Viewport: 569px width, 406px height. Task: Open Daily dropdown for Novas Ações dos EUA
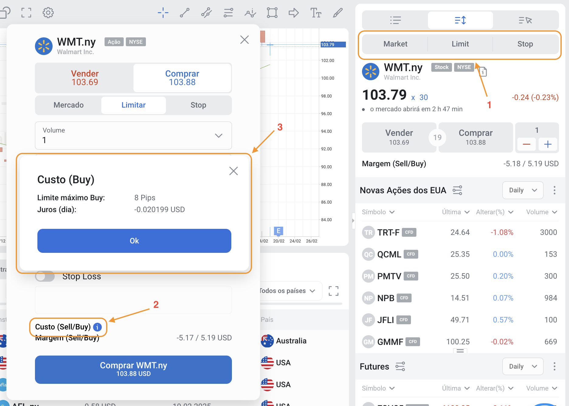[523, 190]
